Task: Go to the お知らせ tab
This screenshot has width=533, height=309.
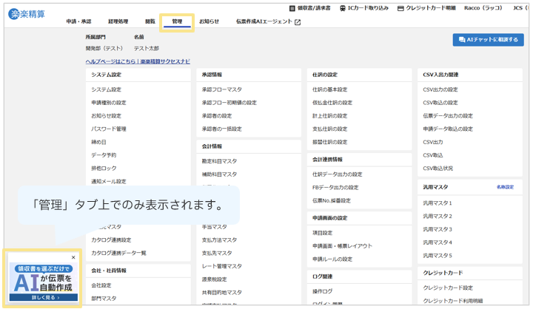Action: coord(209,21)
